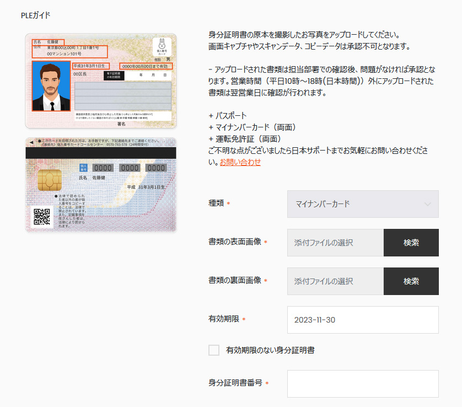The image size is (462, 407).
Task: Click the front side My Number card sample
Action: (x=101, y=81)
